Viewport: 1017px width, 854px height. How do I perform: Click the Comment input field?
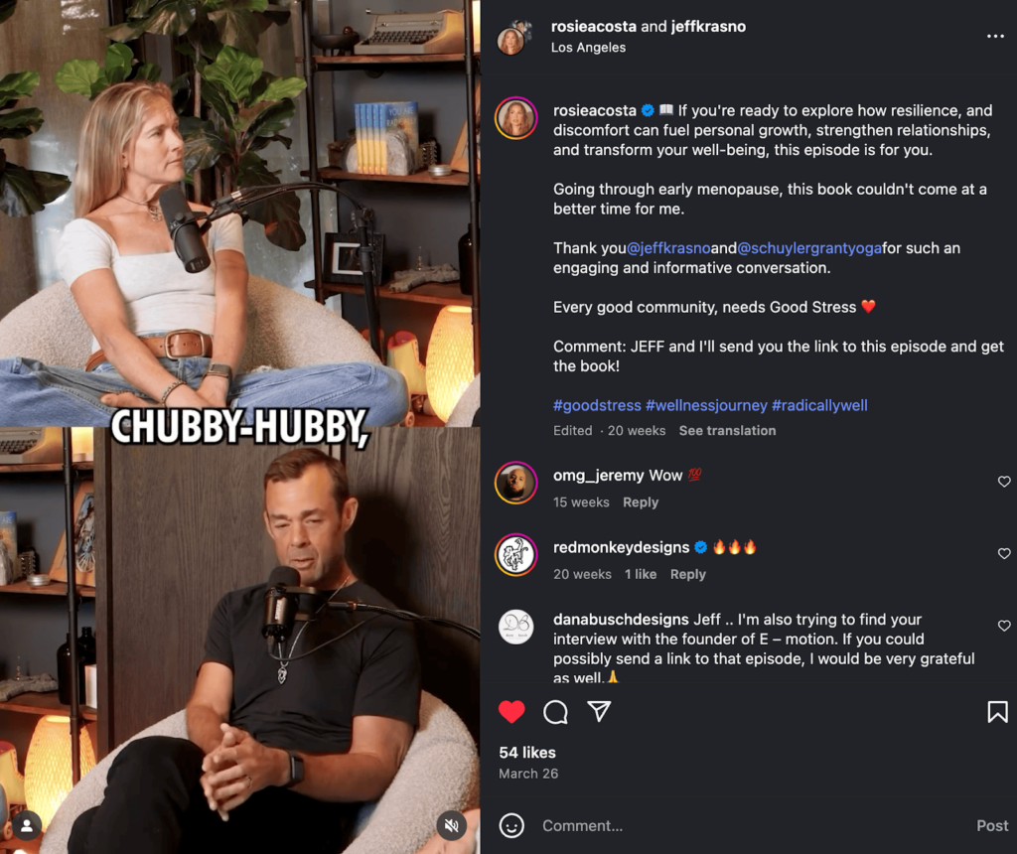coord(753,825)
